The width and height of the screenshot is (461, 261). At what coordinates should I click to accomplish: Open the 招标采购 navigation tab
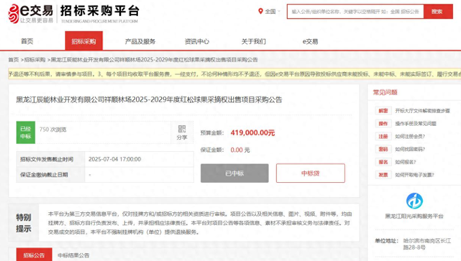coord(84,41)
